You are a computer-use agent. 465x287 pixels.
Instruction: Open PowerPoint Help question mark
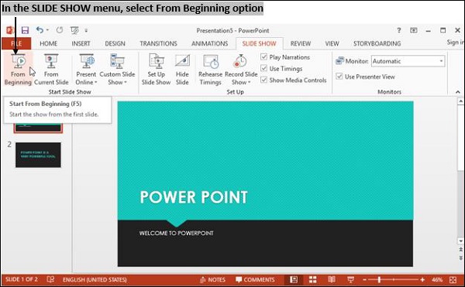pyautogui.click(x=399, y=30)
